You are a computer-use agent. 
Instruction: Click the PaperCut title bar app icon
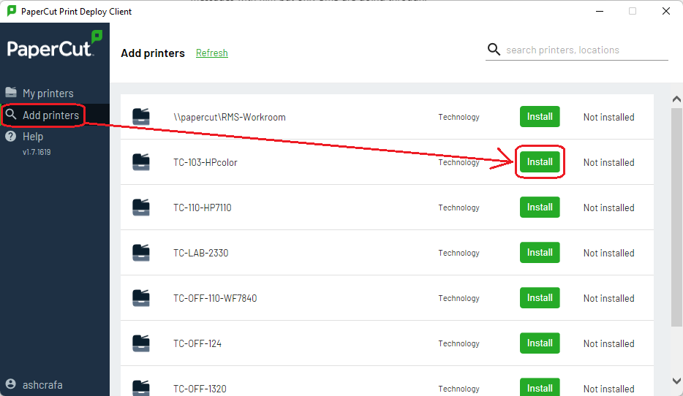(x=12, y=11)
